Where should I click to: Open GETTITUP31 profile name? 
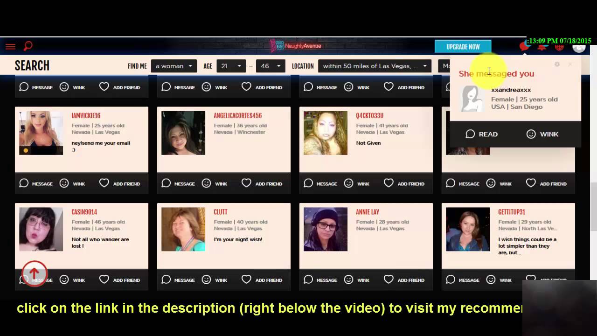pyautogui.click(x=512, y=212)
